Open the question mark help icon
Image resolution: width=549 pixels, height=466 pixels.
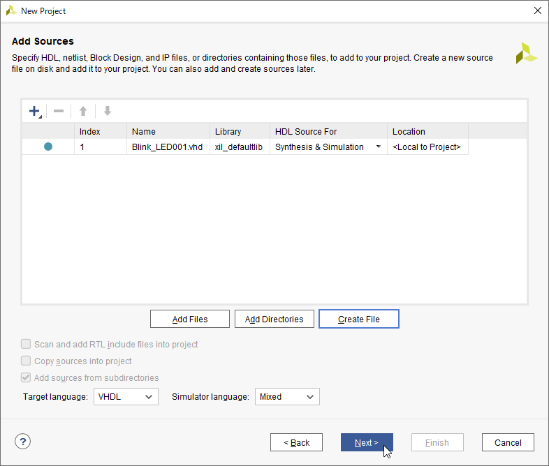click(x=23, y=442)
